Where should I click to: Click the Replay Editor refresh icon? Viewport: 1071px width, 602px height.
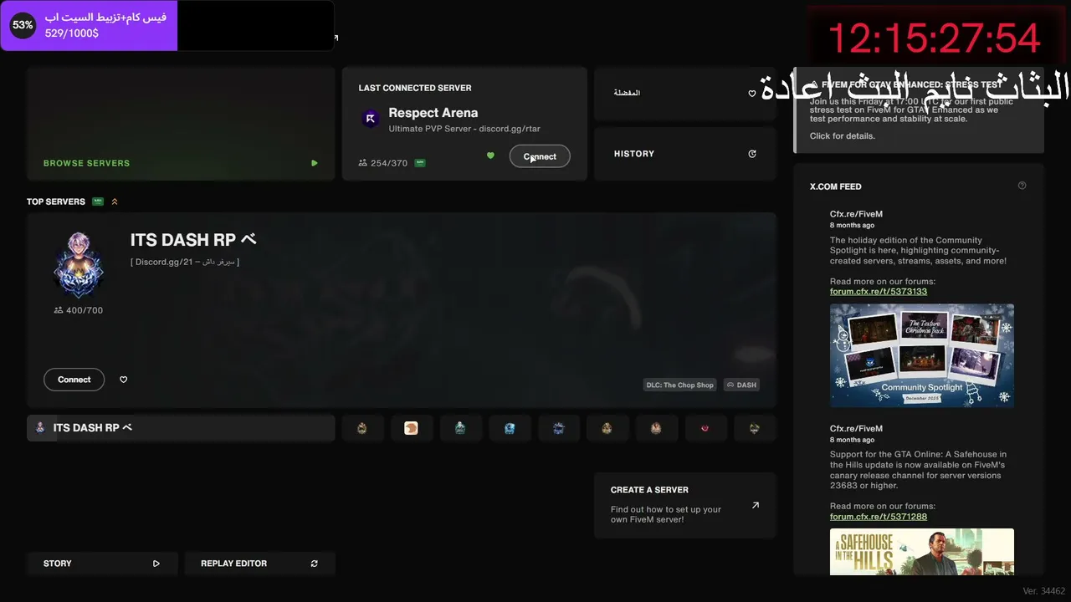(315, 564)
